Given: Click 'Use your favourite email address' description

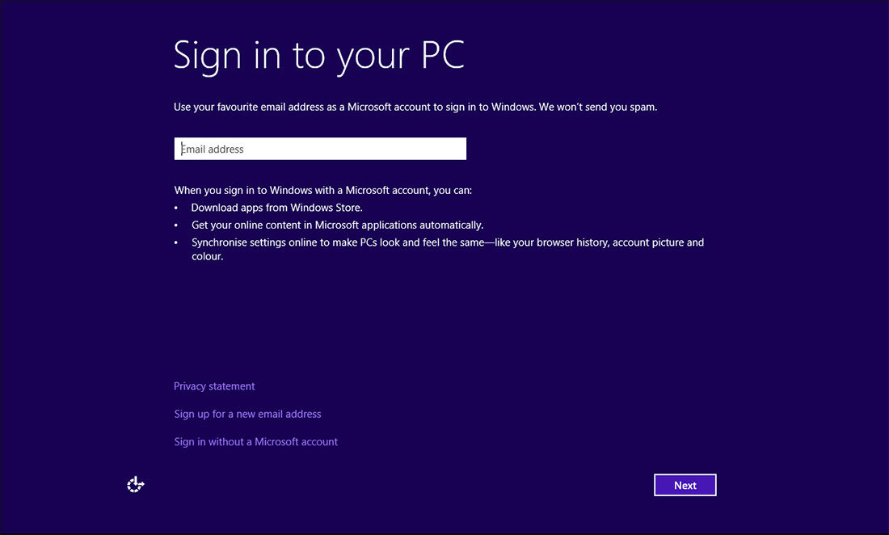Looking at the screenshot, I should click(415, 107).
